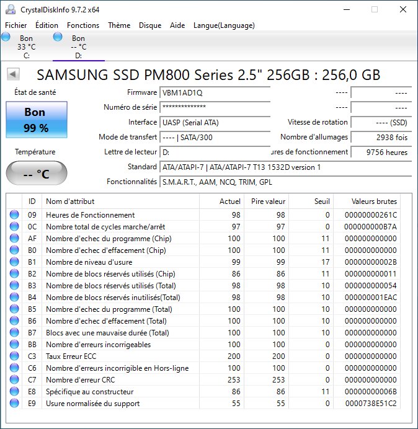
Task: Click status orb for attribute AF row
Action: click(14, 238)
